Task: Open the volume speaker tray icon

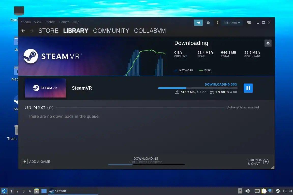Action: click(247, 191)
